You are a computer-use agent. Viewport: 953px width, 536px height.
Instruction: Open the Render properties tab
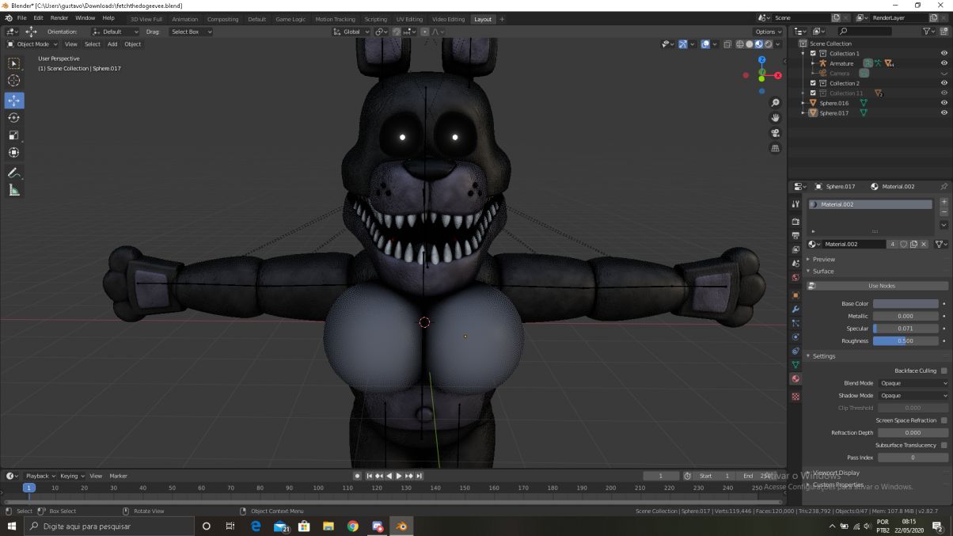pos(795,222)
